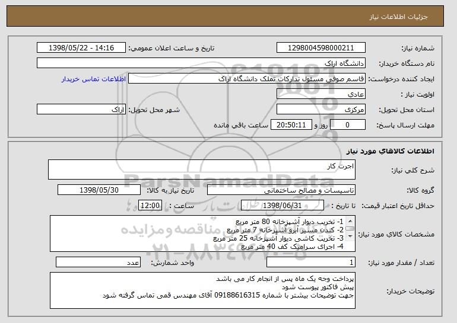Click the label مشخصات کالای مورد نیاز
The height and width of the screenshot is (323, 457).
(x=396, y=234)
